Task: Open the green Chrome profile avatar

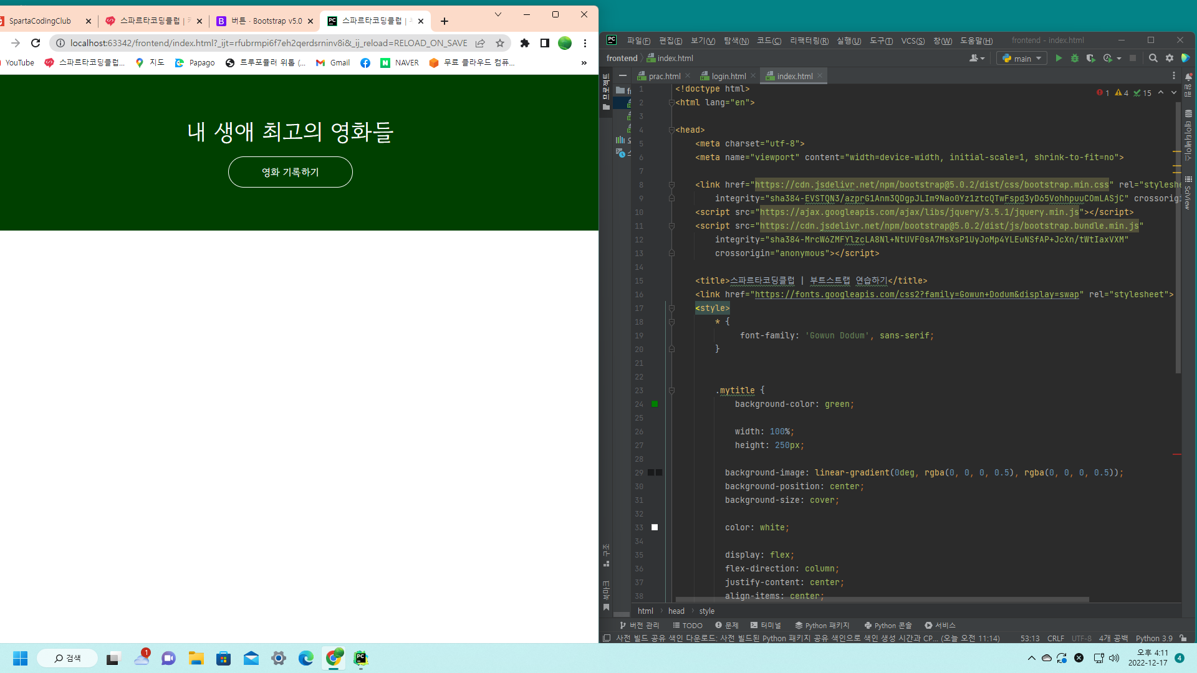Action: pos(565,43)
